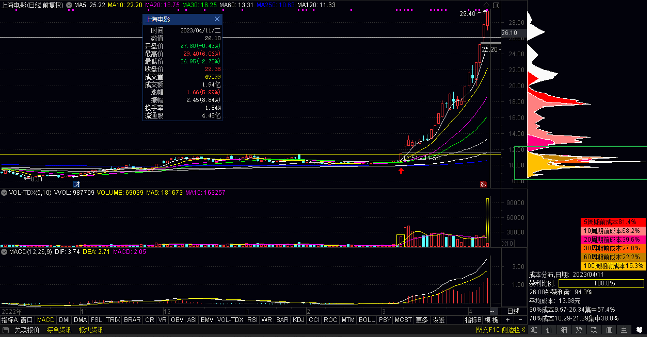Select the ASI indicator tab
Image resolution: width=647 pixels, height=337 pixels.
(192, 320)
